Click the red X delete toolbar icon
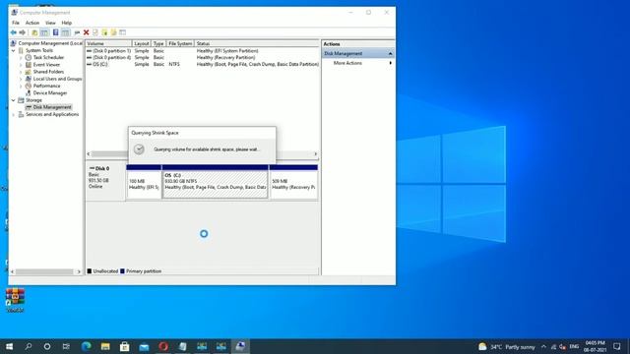The width and height of the screenshot is (630, 354). 86,32
